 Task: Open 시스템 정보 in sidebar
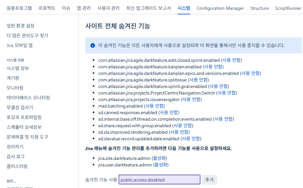point(18,68)
